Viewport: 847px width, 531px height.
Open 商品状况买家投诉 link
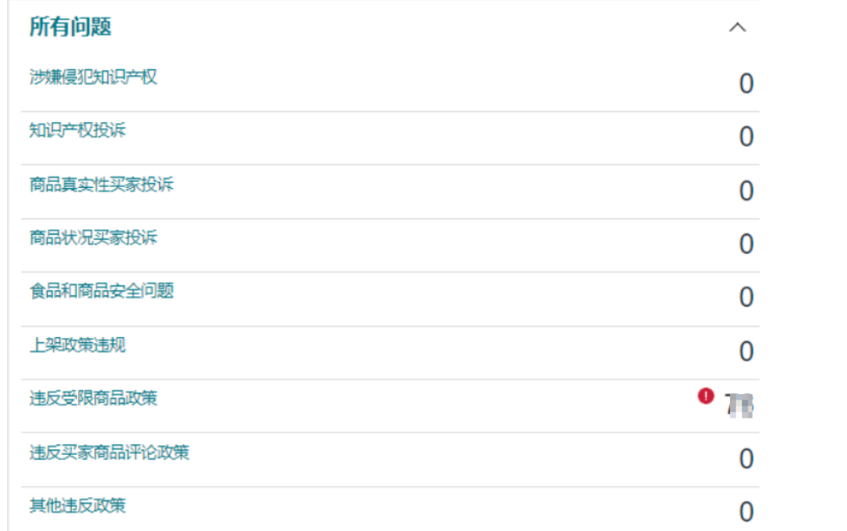(x=93, y=237)
